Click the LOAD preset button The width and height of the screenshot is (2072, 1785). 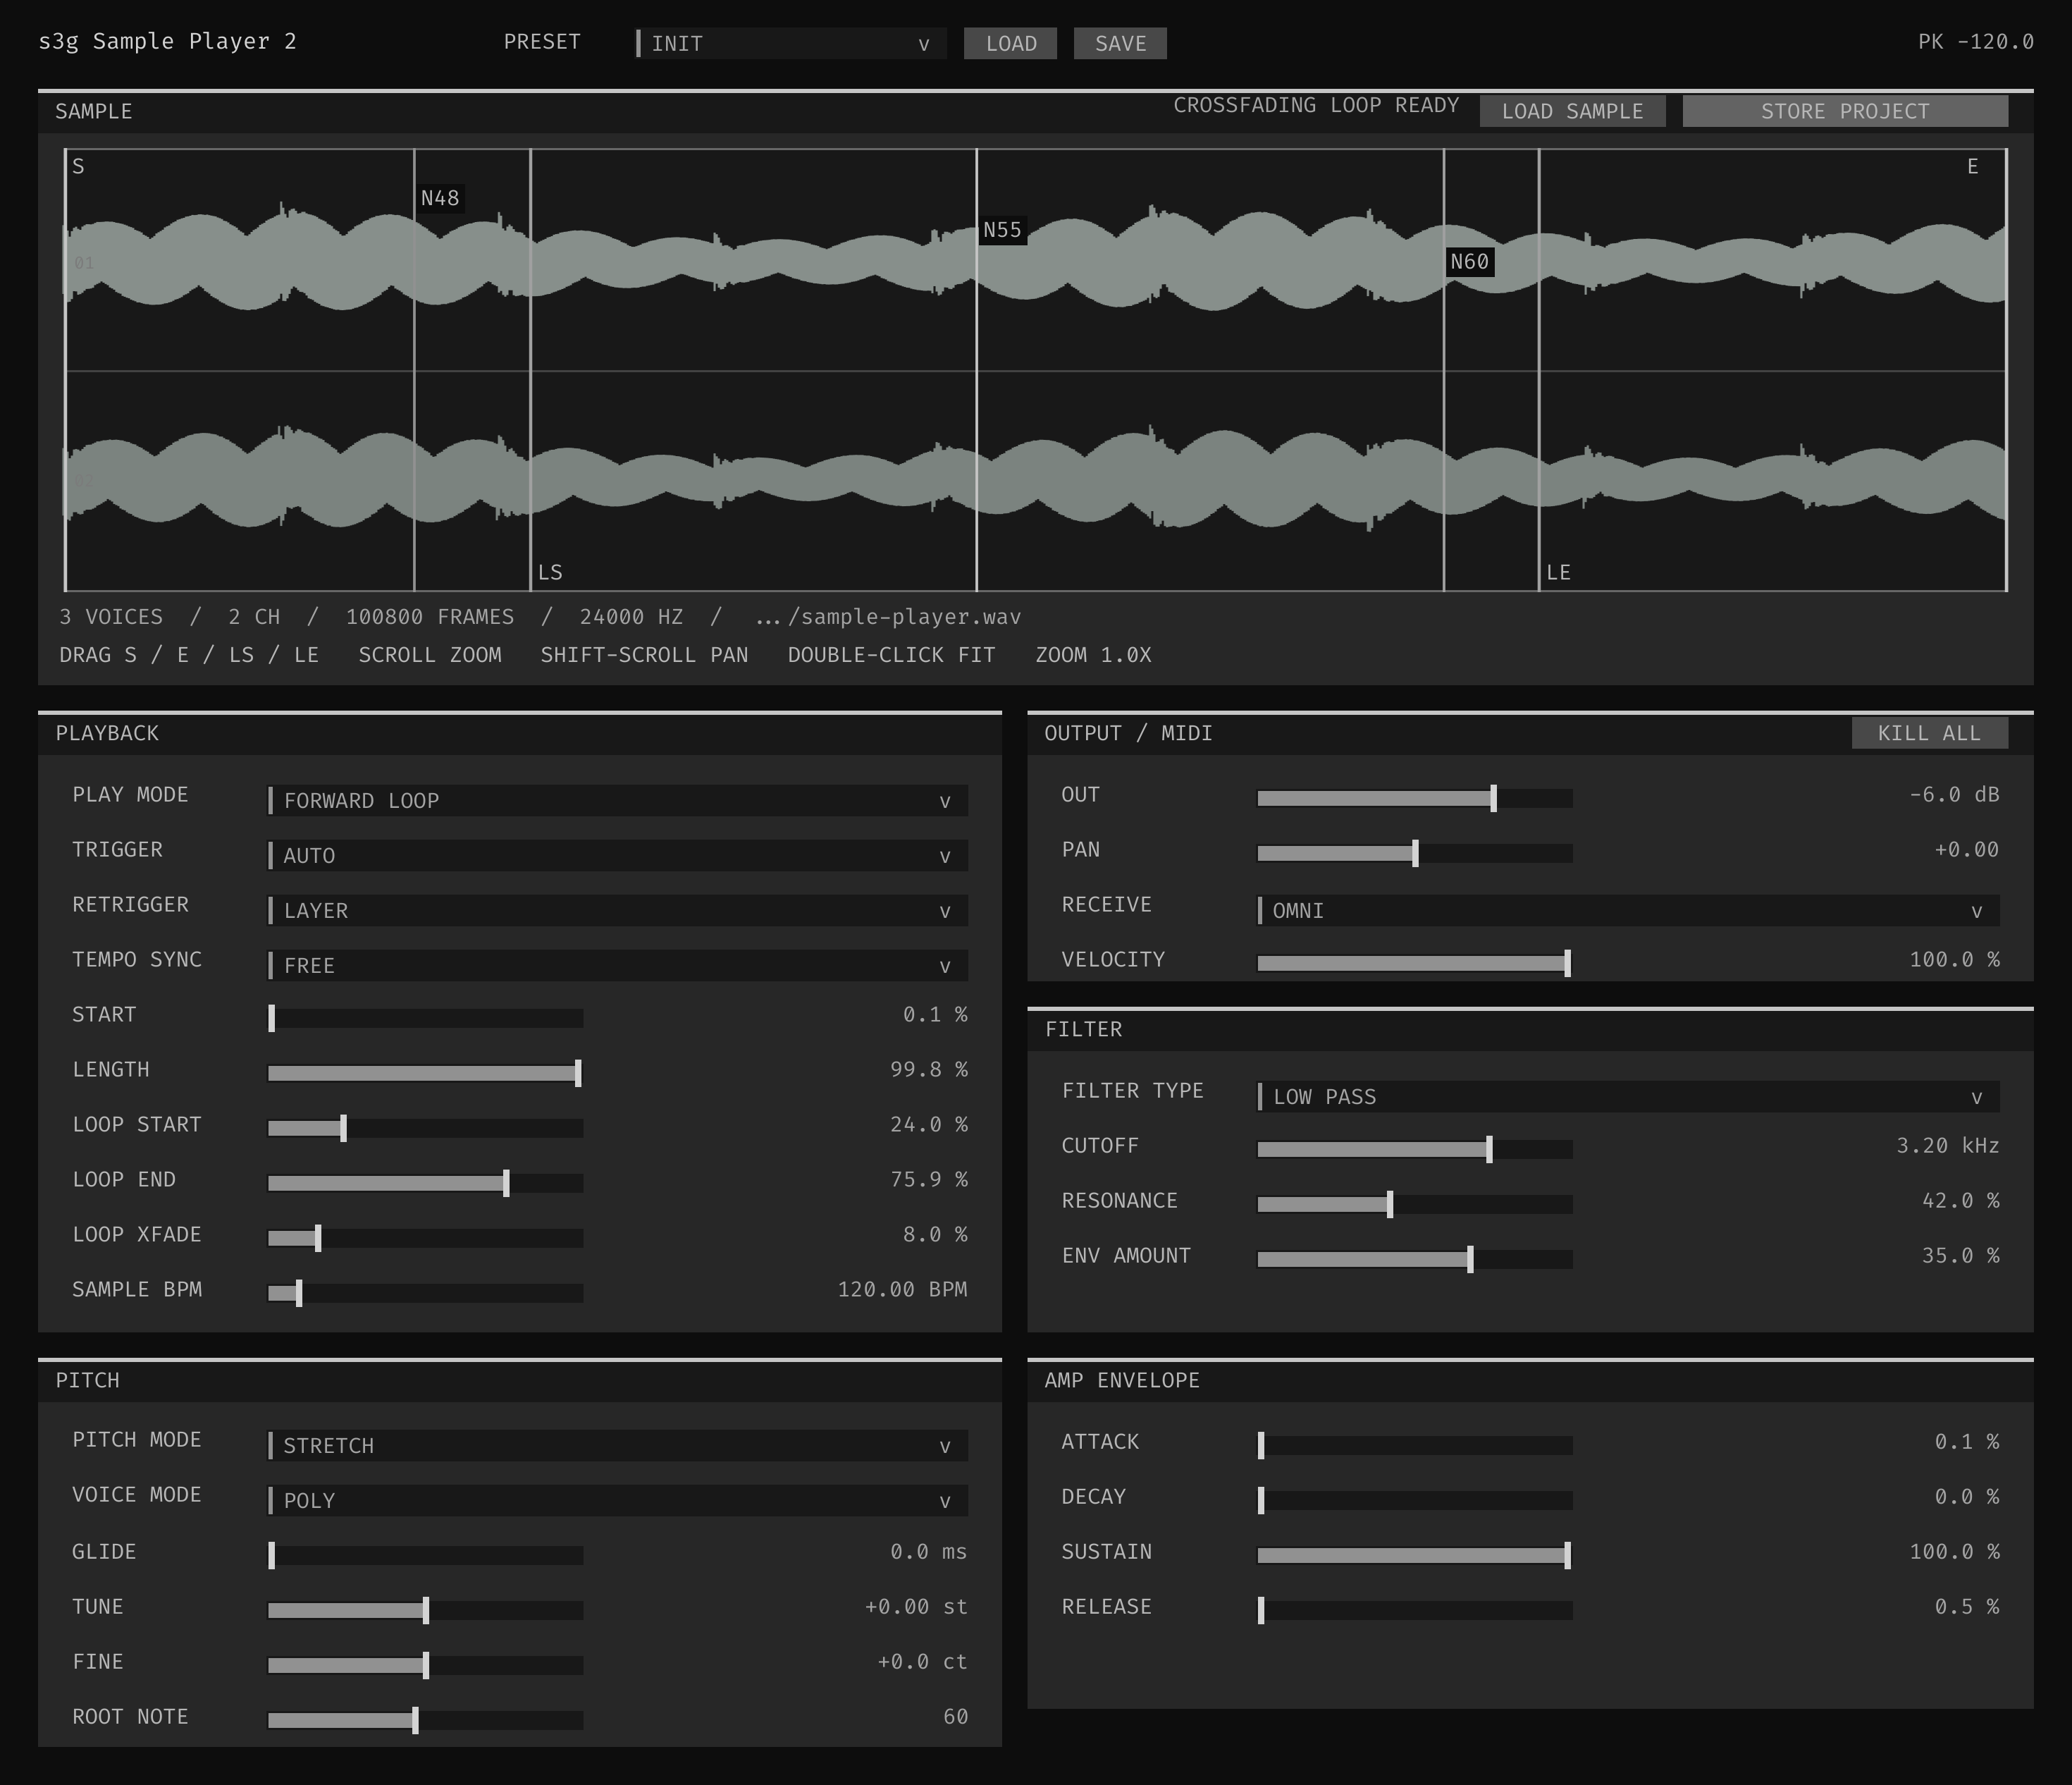1010,43
